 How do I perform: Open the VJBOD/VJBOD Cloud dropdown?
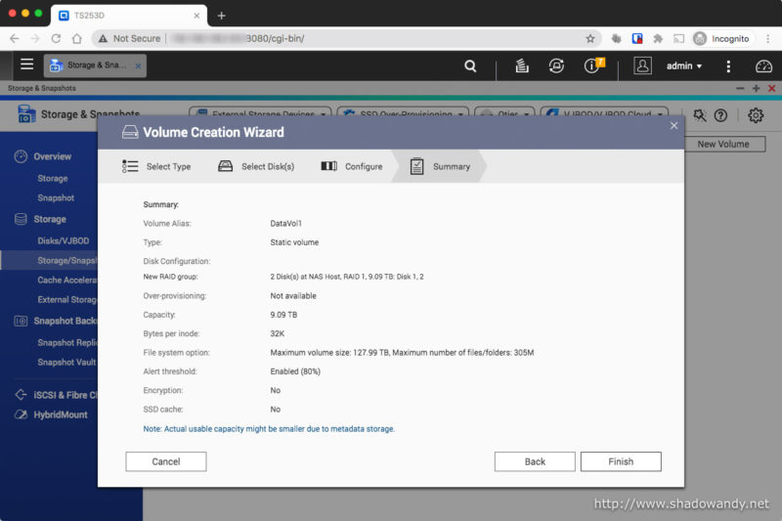click(604, 114)
